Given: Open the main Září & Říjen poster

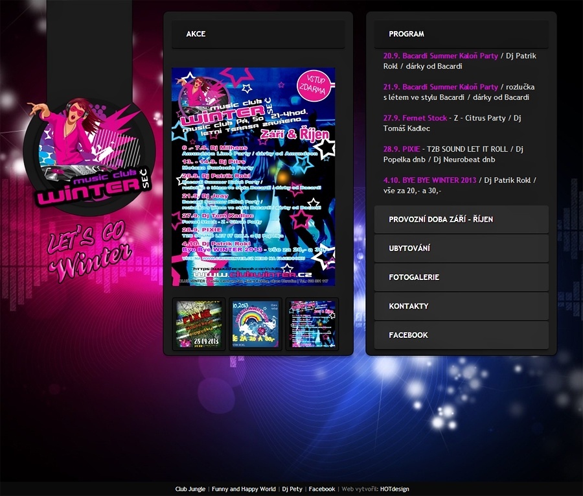Looking at the screenshot, I should click(253, 177).
